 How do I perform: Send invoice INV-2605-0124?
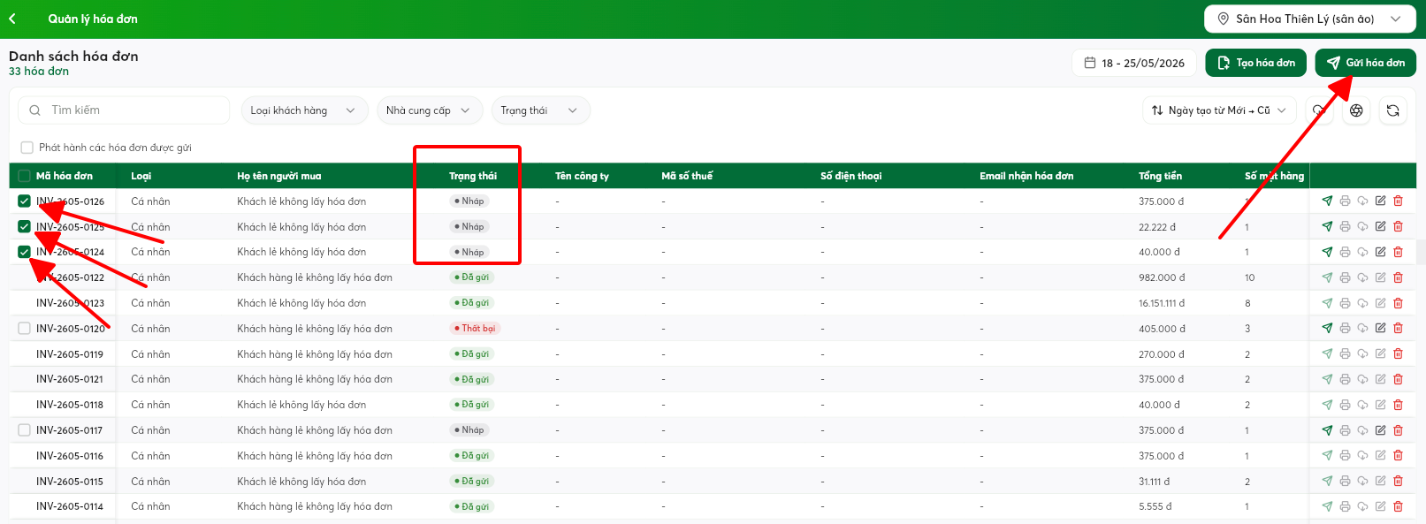click(x=1327, y=252)
